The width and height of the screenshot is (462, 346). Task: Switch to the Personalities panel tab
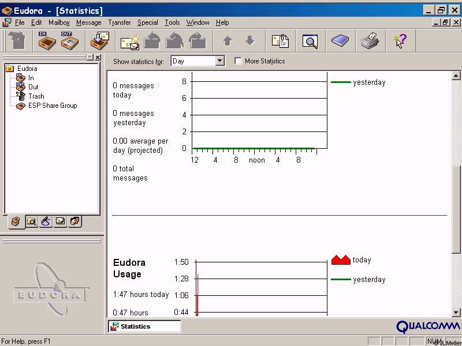pyautogui.click(x=75, y=221)
